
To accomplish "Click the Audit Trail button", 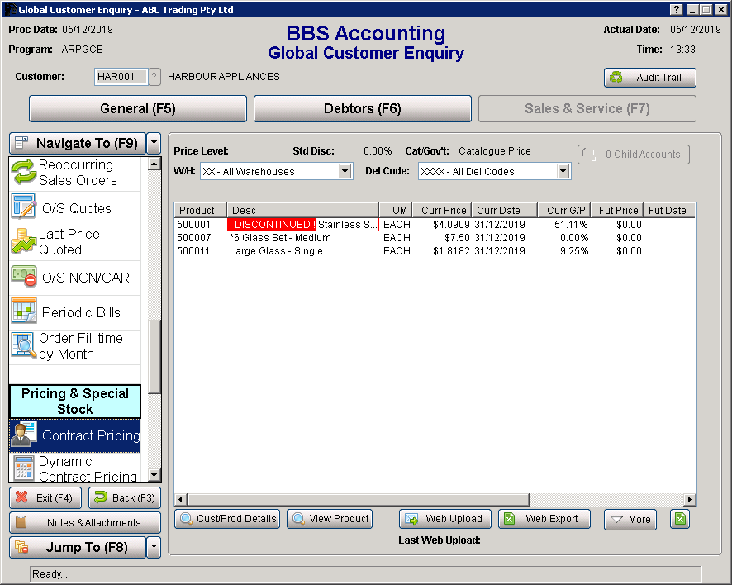I will coord(649,78).
